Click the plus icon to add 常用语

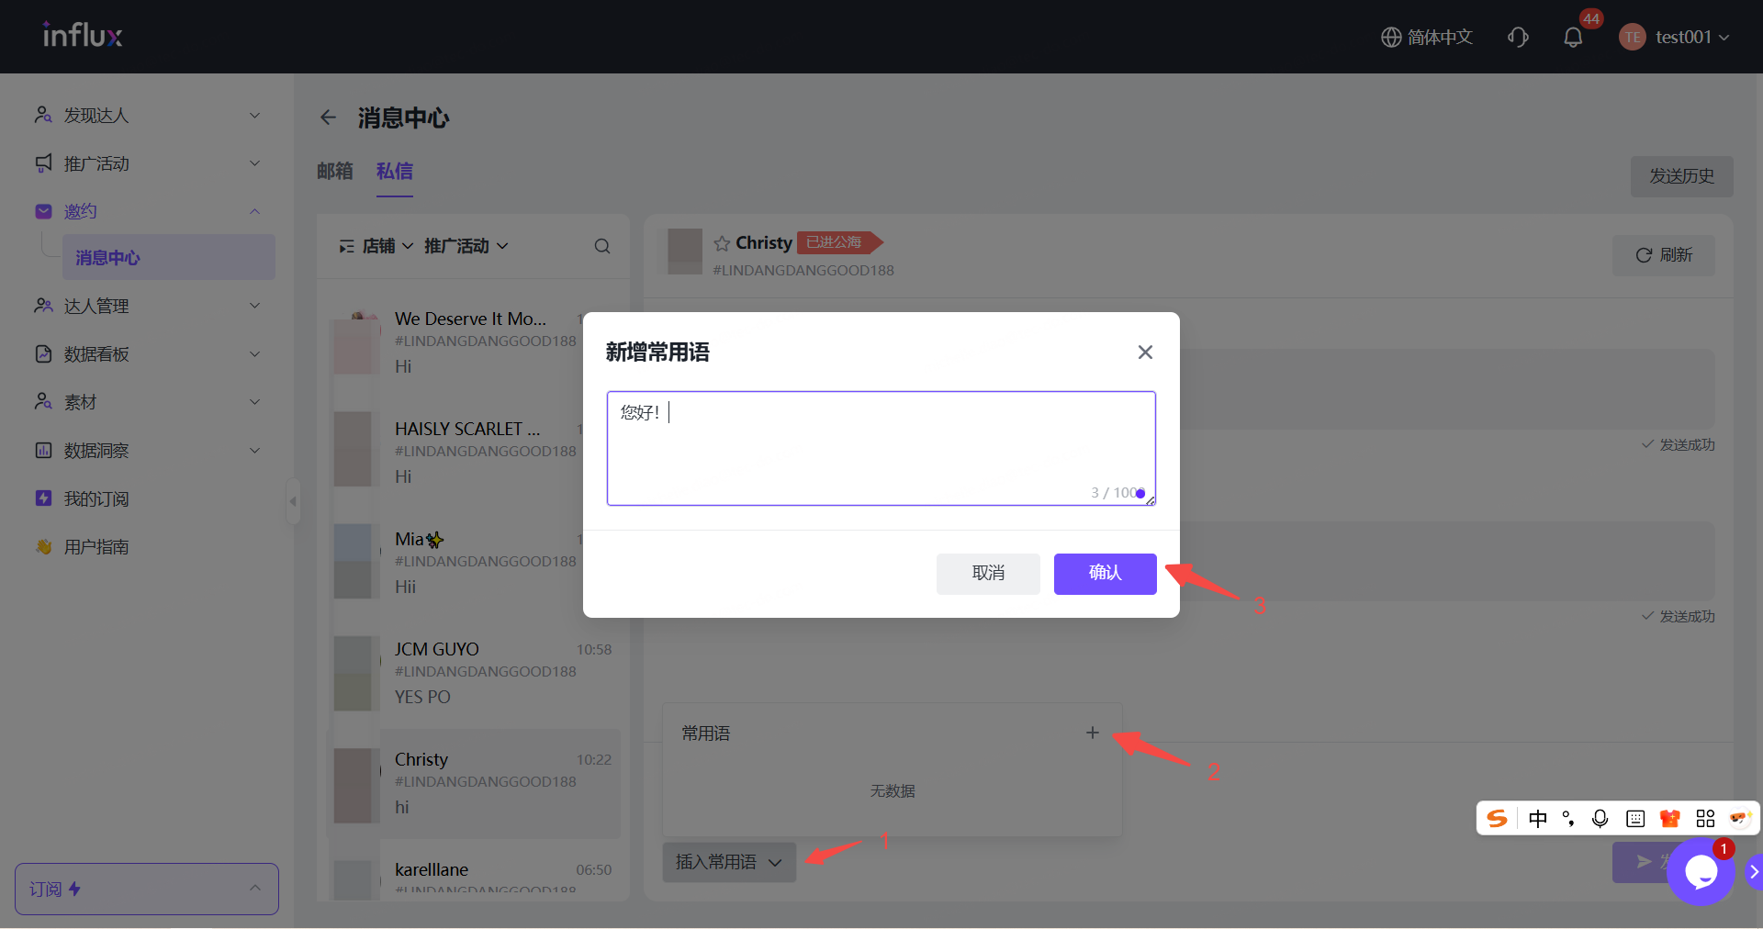(x=1092, y=733)
